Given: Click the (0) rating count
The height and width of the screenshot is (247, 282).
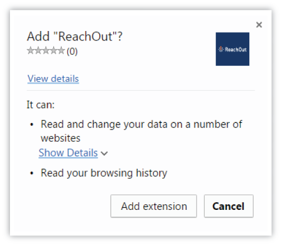Looking at the screenshot, I should (x=72, y=52).
